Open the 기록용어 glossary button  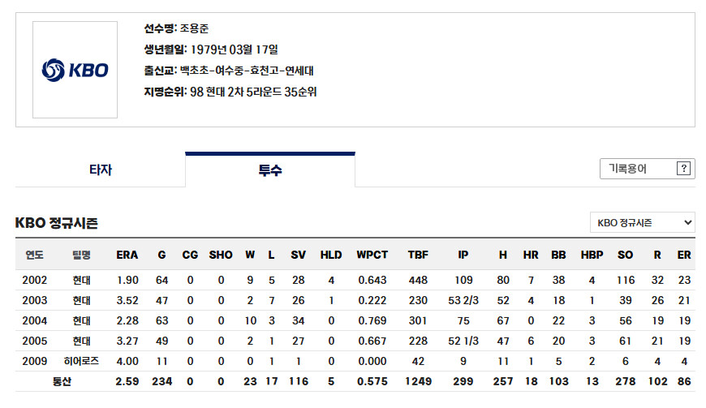click(x=647, y=169)
